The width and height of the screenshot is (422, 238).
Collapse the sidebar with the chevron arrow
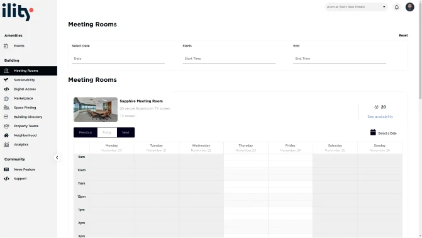pyautogui.click(x=57, y=157)
